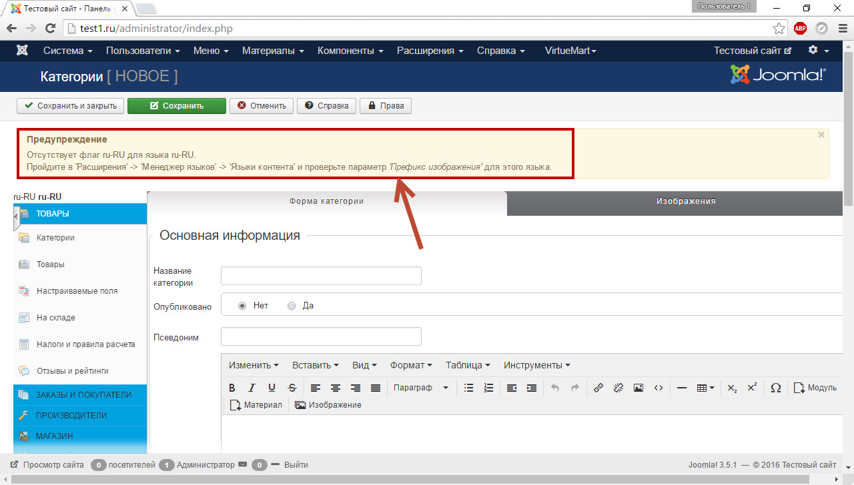Insert a link using the chain icon
854x485 pixels.
pos(598,387)
